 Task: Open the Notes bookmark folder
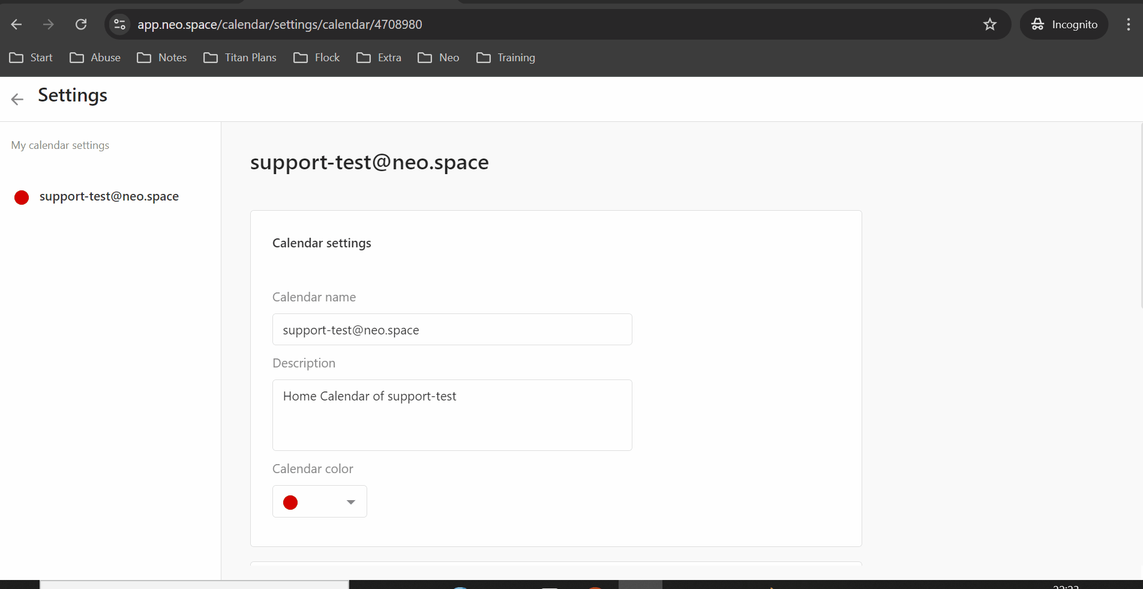tap(162, 58)
